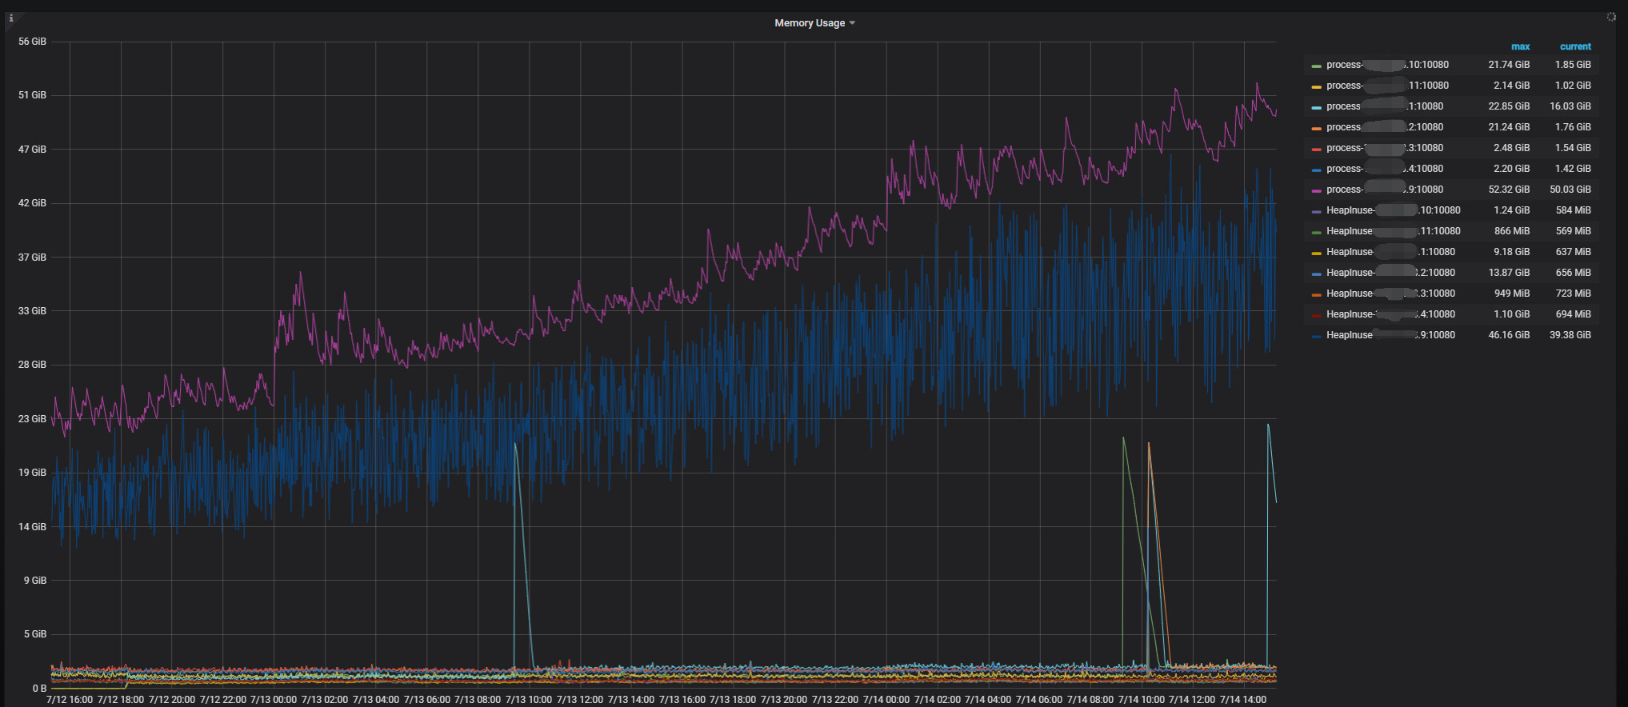Click the purple swatch of HeapInuse .10:10080
Screen dimensions: 1628x707
coord(1316,211)
